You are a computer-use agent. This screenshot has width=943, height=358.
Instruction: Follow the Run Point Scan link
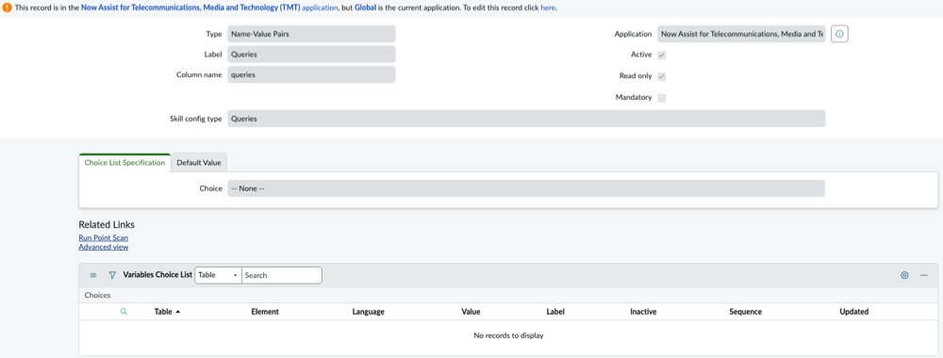point(104,237)
